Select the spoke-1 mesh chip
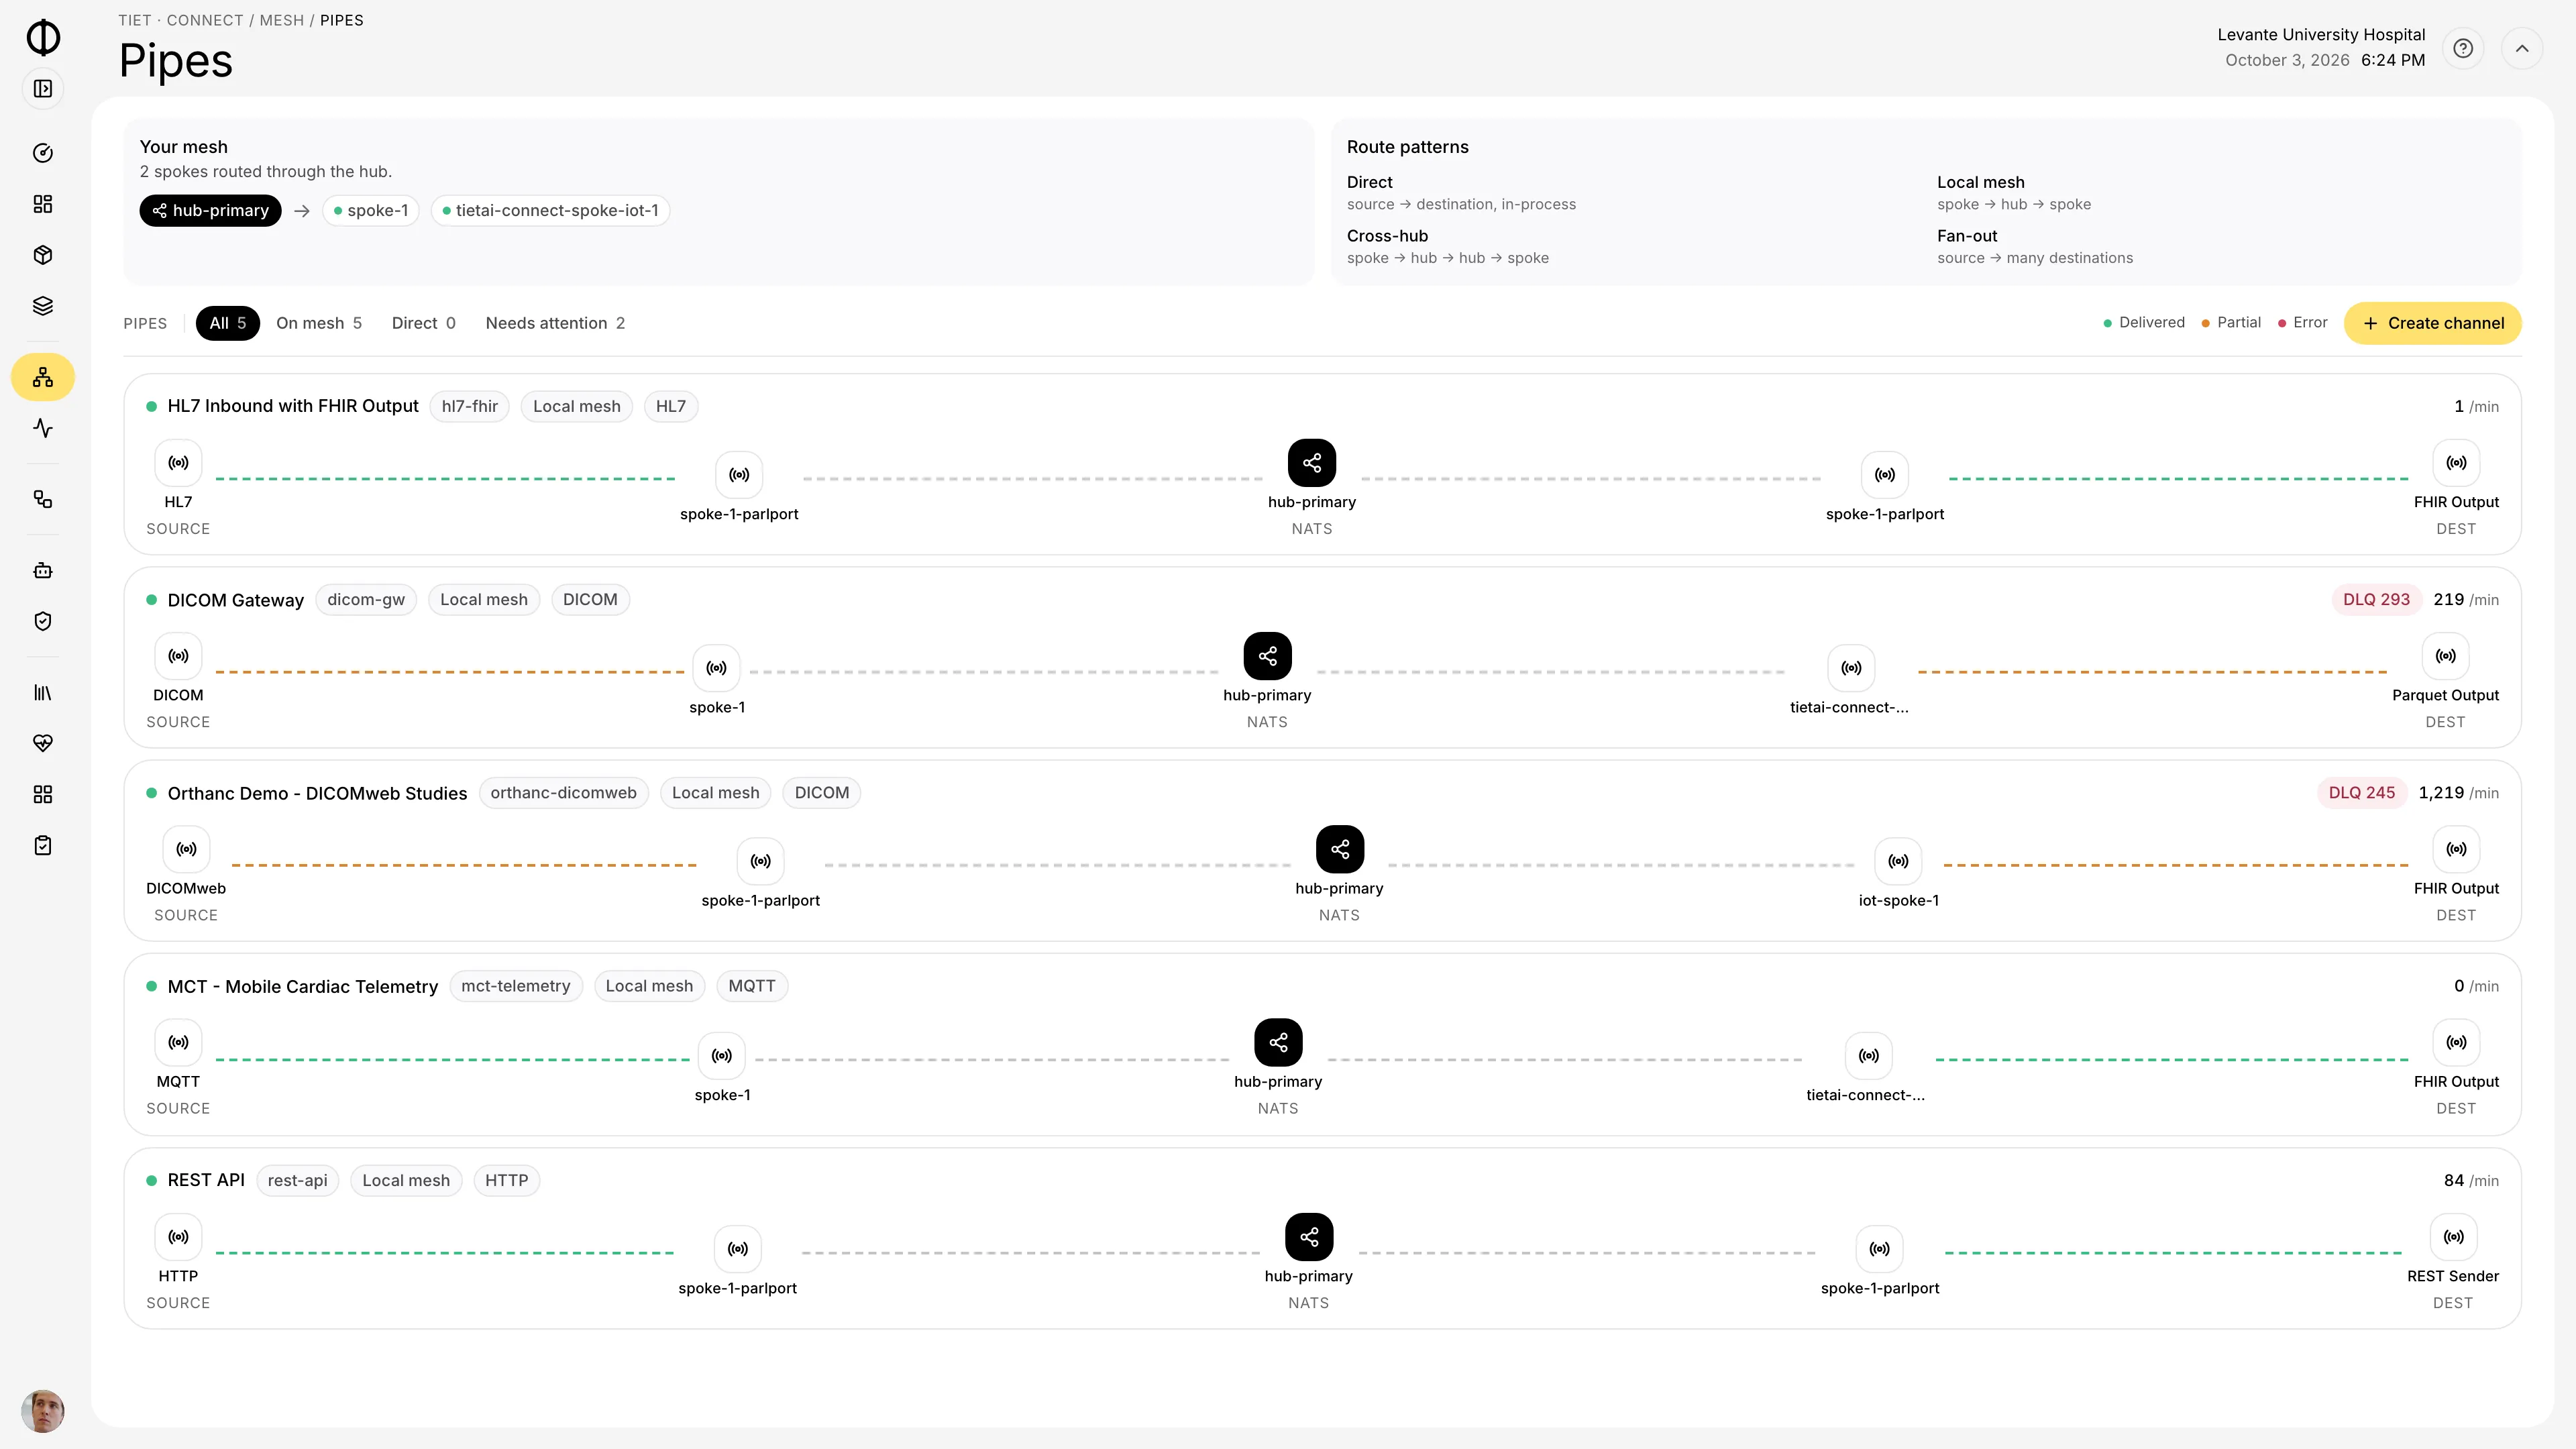Image resolution: width=2576 pixels, height=1449 pixels. 371,211
